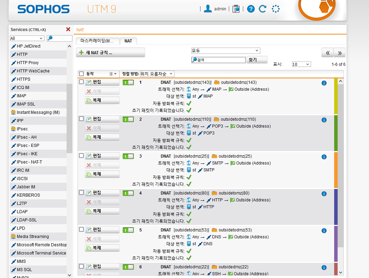Show info for NAT rule 1
Viewport: 369px width, 278px height.
coord(324,83)
